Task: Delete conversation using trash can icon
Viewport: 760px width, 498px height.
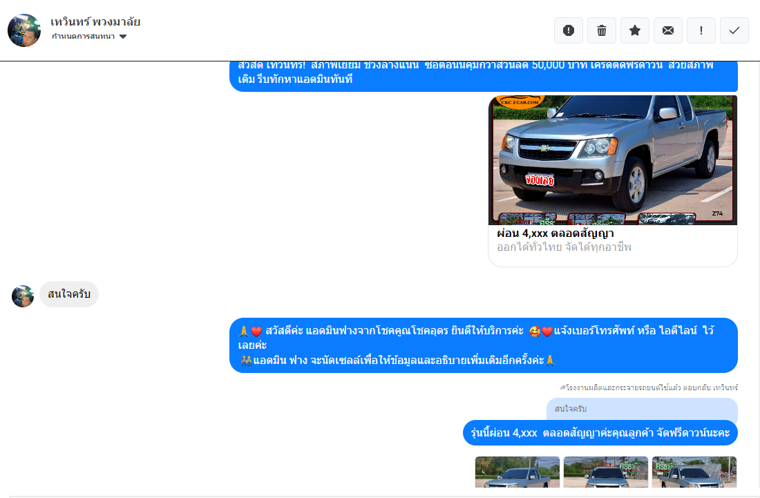Action: coord(602,30)
